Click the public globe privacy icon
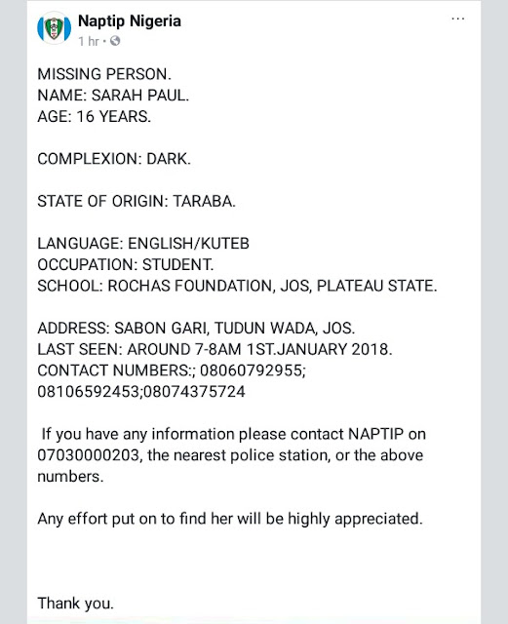 pyautogui.click(x=115, y=41)
